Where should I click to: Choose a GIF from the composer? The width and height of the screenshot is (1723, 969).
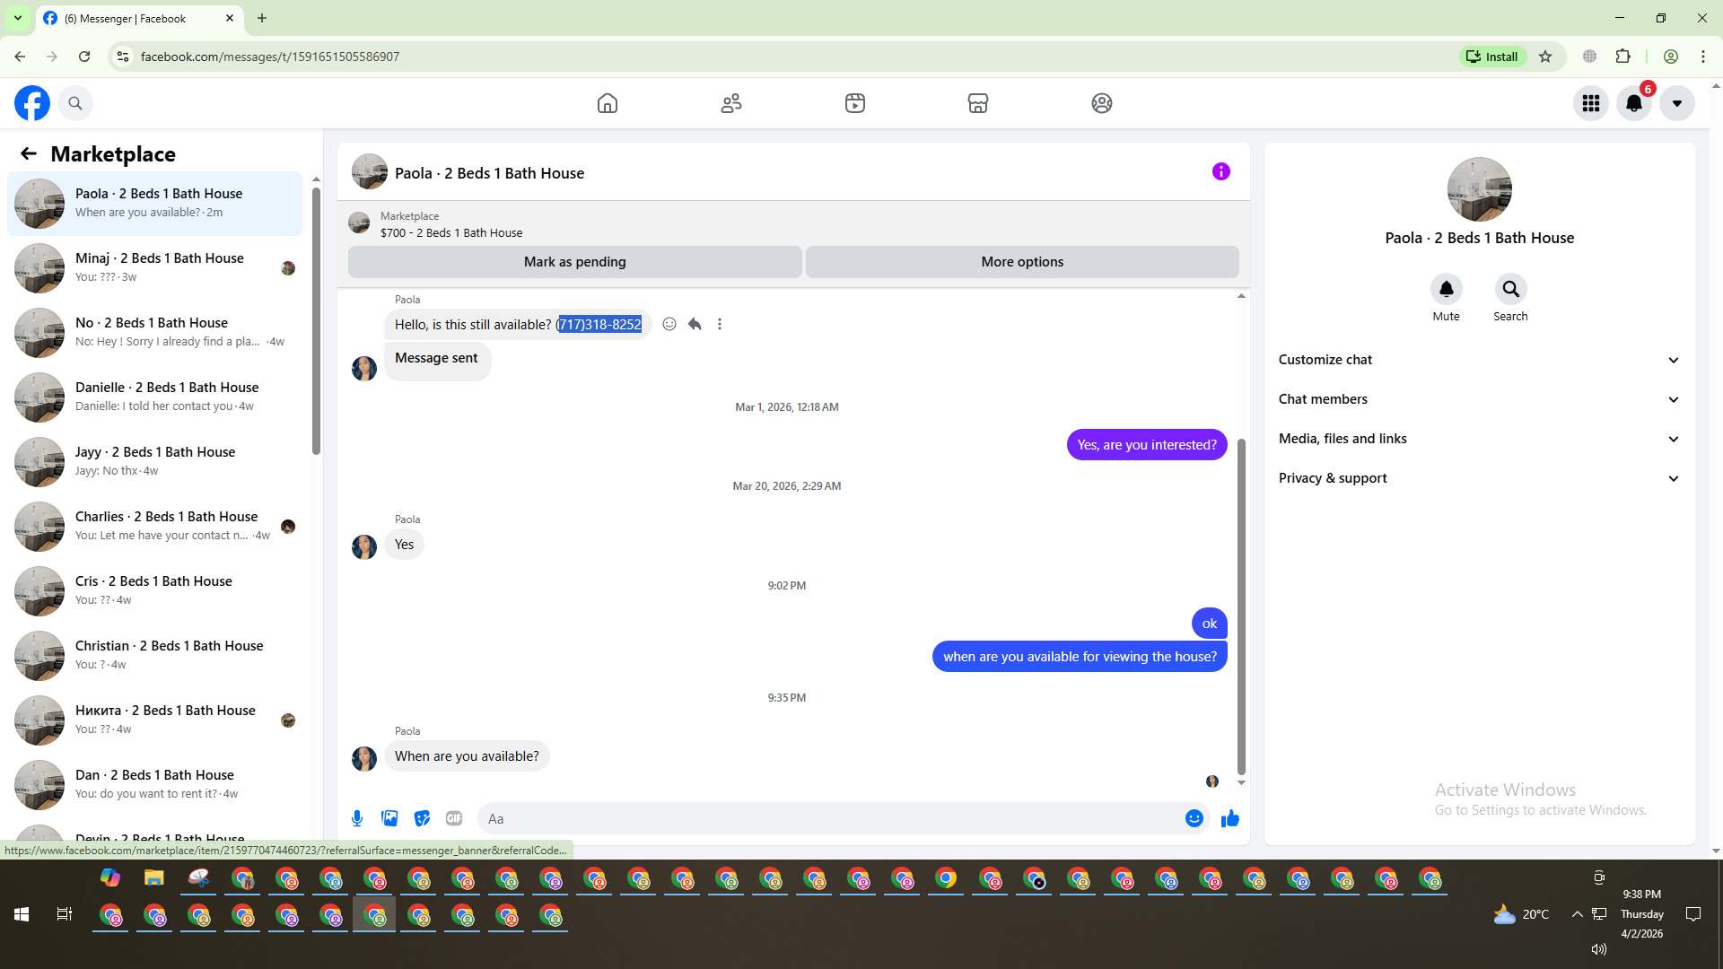coord(454,818)
